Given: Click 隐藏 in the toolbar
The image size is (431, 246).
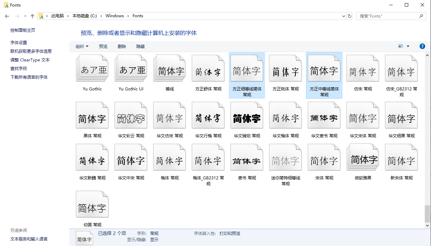Looking at the screenshot, I should pos(140,46).
